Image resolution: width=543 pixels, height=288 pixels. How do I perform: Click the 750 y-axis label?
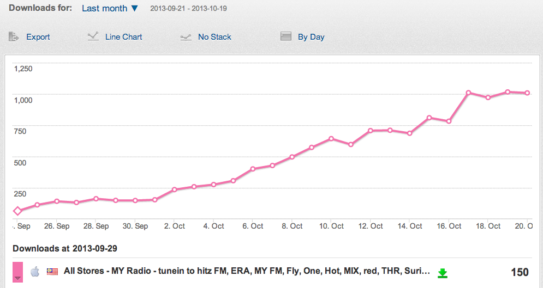20,131
